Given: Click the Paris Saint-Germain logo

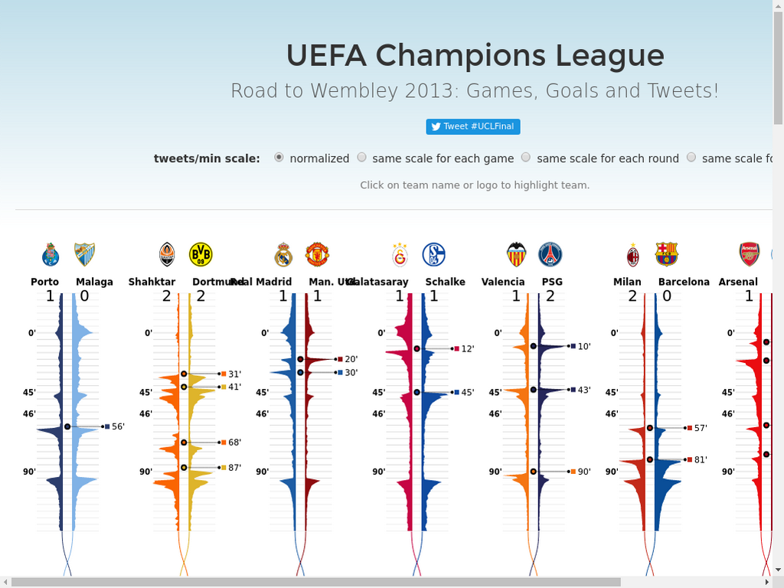Looking at the screenshot, I should (550, 254).
